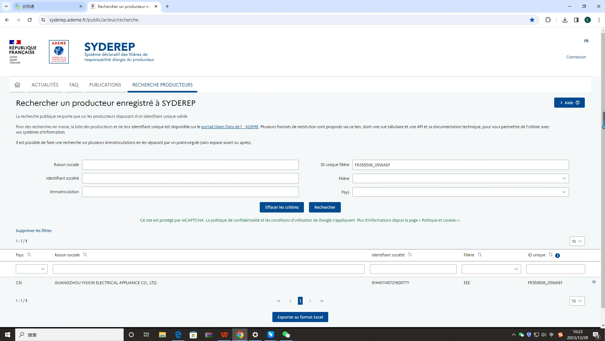Open the top rows-per-page dropdown

(577, 241)
